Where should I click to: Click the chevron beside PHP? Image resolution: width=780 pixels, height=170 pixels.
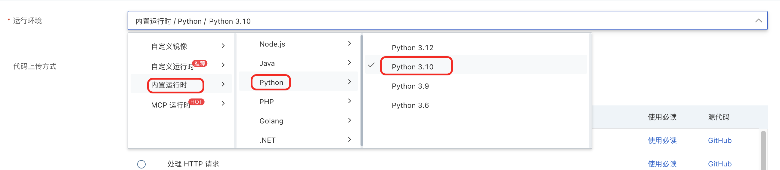[x=349, y=101]
